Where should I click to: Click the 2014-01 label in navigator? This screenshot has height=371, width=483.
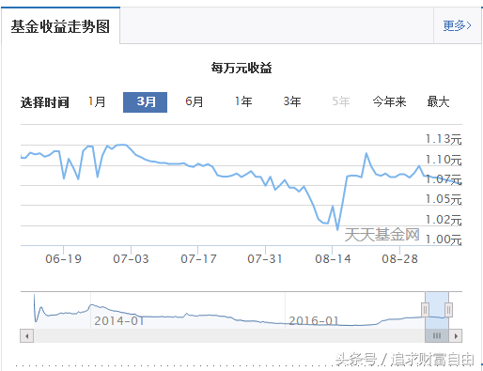(x=119, y=321)
